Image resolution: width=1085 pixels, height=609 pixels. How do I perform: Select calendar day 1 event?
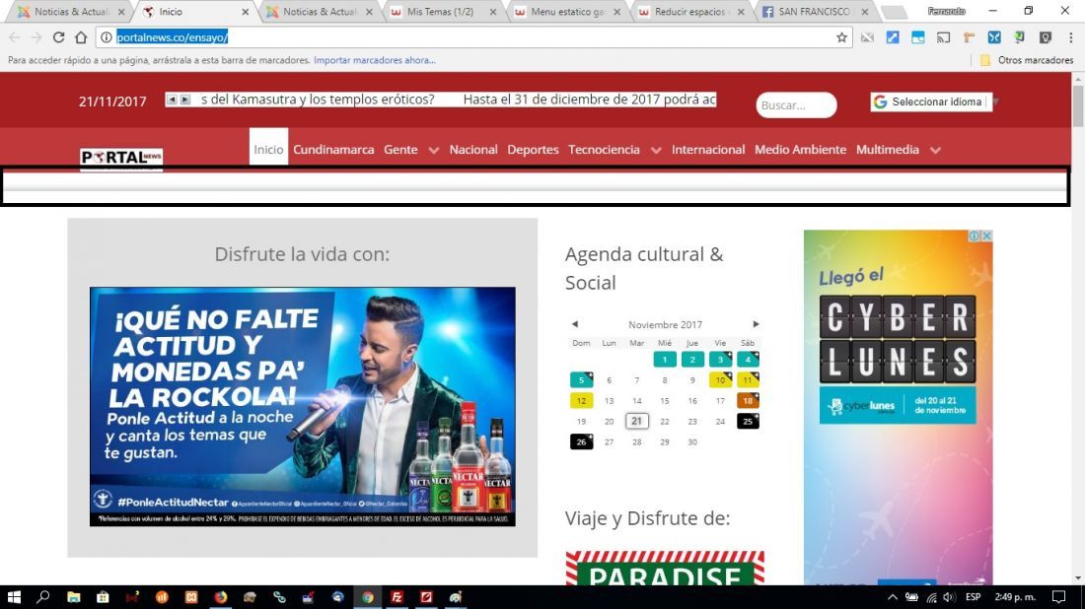[664, 360]
